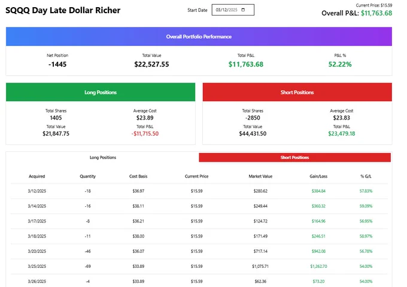Switch to the Long Positions tab

(x=103, y=157)
